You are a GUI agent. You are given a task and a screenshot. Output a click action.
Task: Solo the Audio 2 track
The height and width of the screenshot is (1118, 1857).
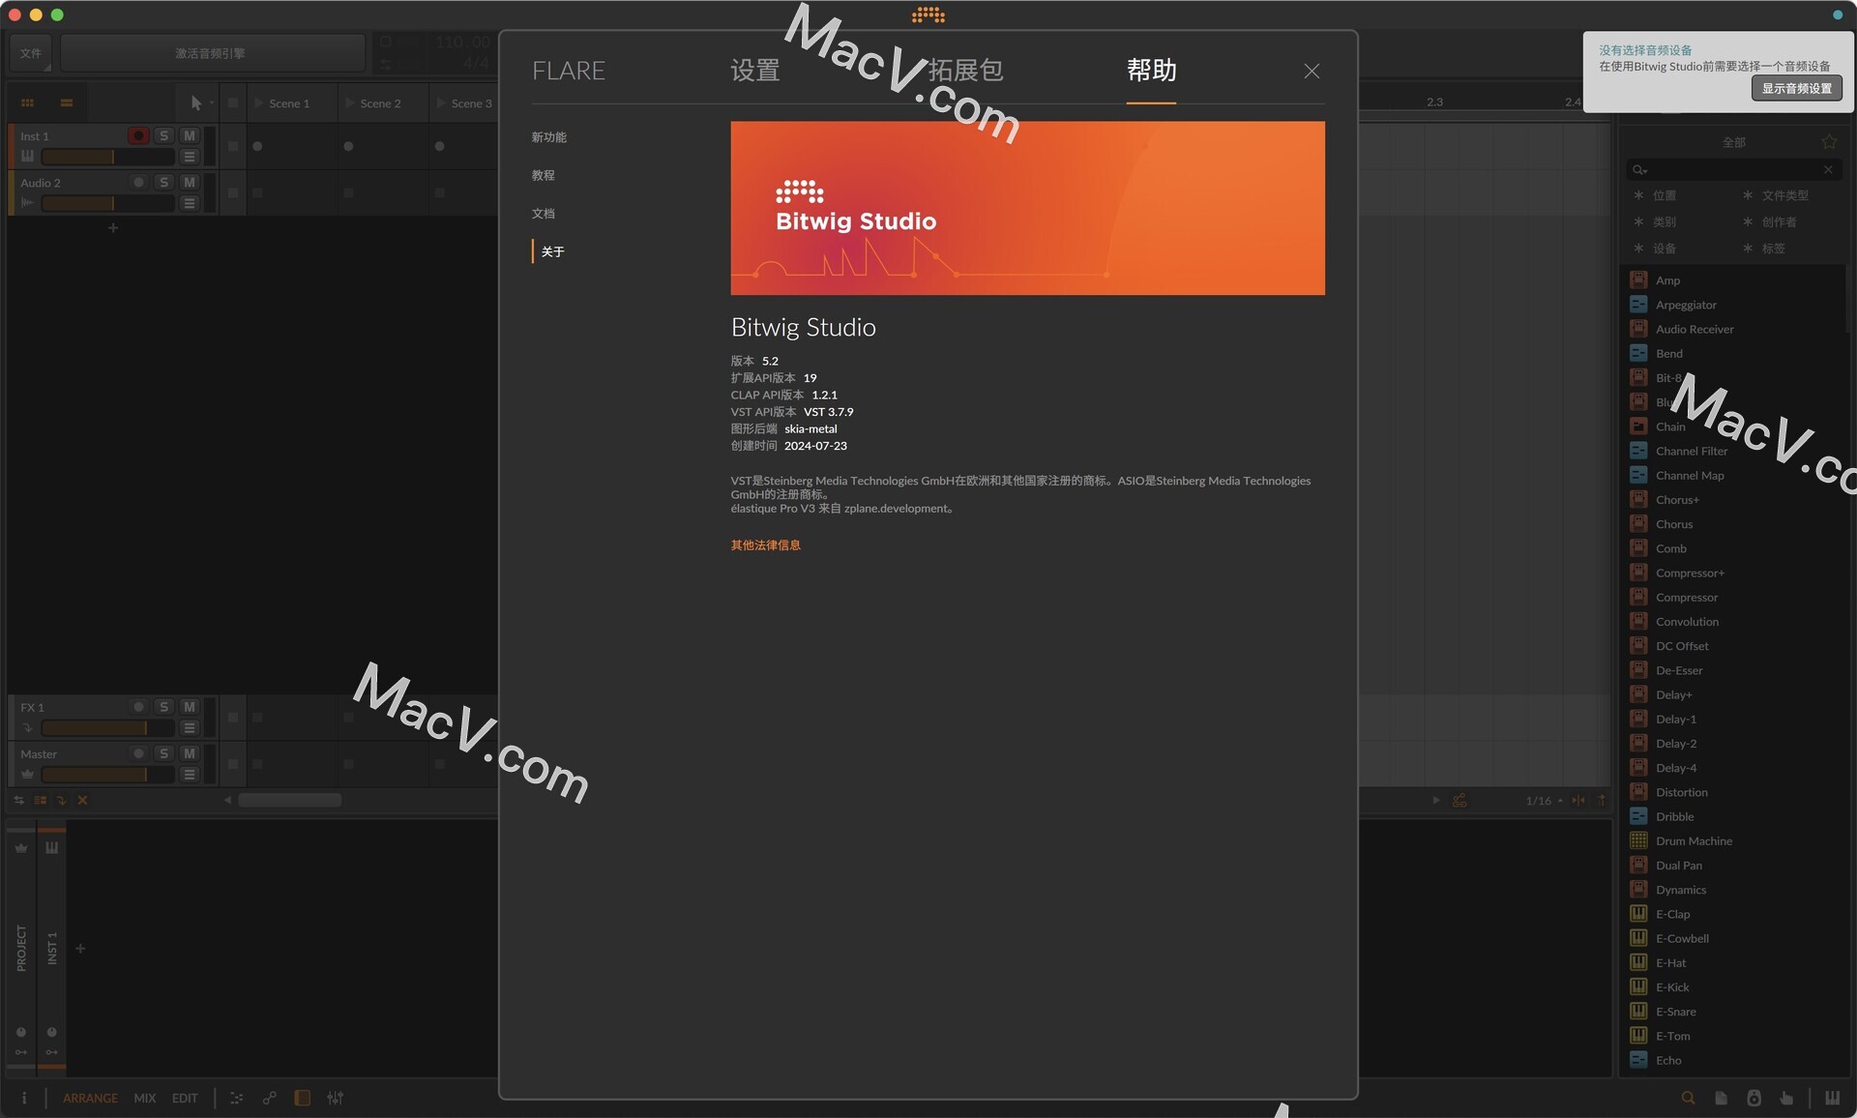pyautogui.click(x=163, y=182)
